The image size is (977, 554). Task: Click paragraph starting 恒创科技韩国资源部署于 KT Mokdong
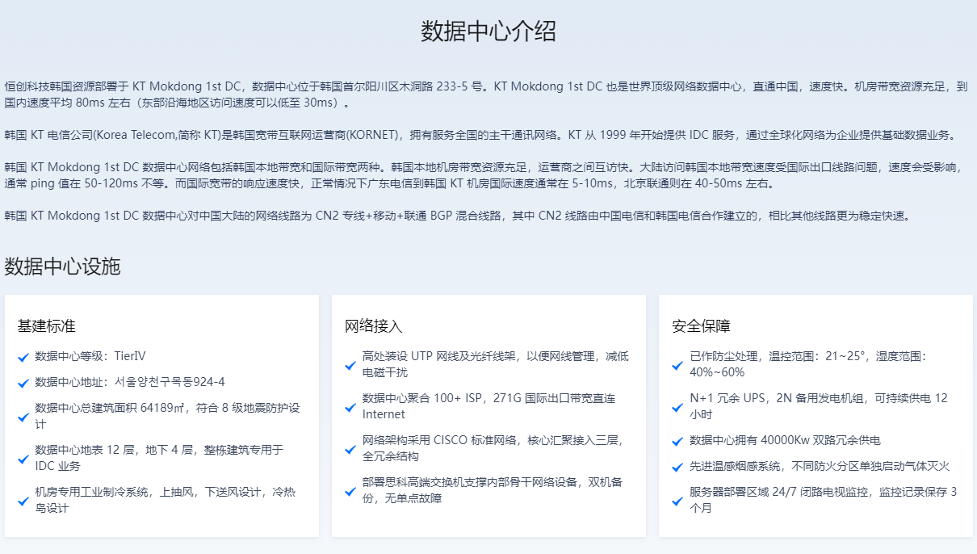[486, 94]
